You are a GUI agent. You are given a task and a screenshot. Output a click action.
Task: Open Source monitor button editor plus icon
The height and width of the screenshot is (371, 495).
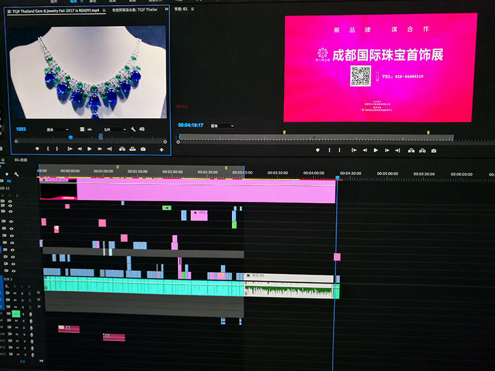[162, 150]
